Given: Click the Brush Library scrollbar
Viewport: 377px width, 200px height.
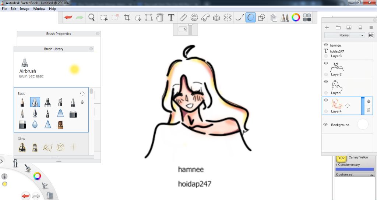Looking at the screenshot, I should point(91,92).
